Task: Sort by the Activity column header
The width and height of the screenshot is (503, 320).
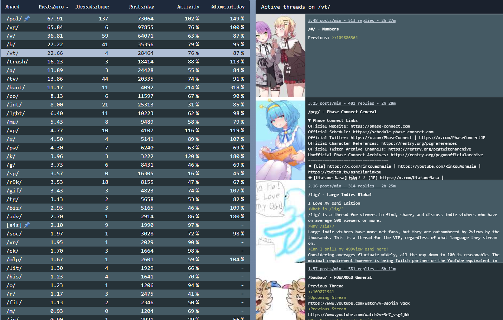Action: click(x=188, y=7)
